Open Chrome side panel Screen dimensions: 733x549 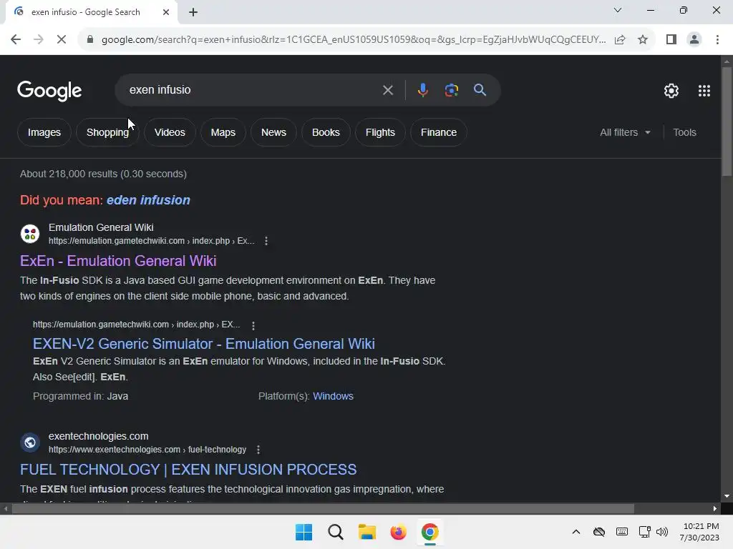[x=671, y=40]
